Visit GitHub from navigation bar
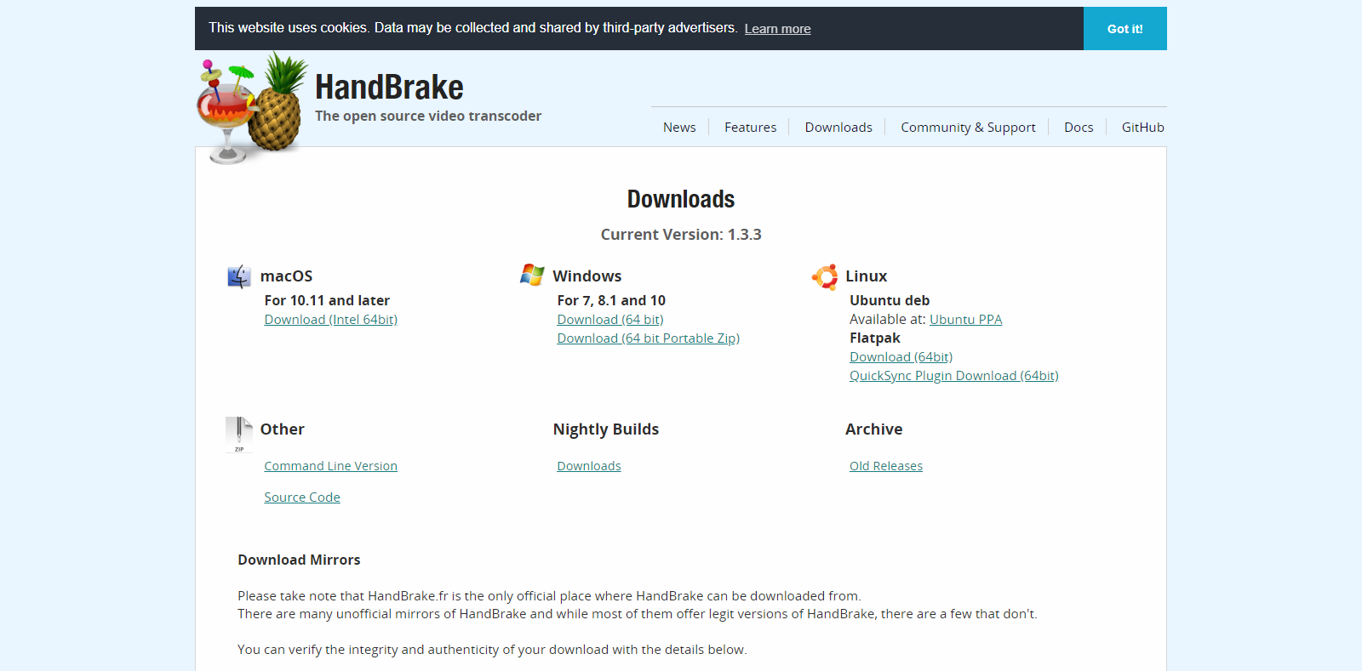The width and height of the screenshot is (1362, 671). (x=1142, y=127)
